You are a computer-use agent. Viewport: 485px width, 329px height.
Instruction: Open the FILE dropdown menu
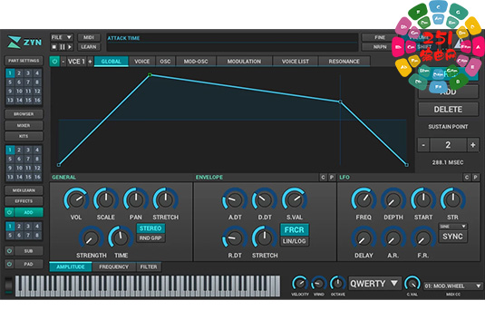click(x=62, y=37)
